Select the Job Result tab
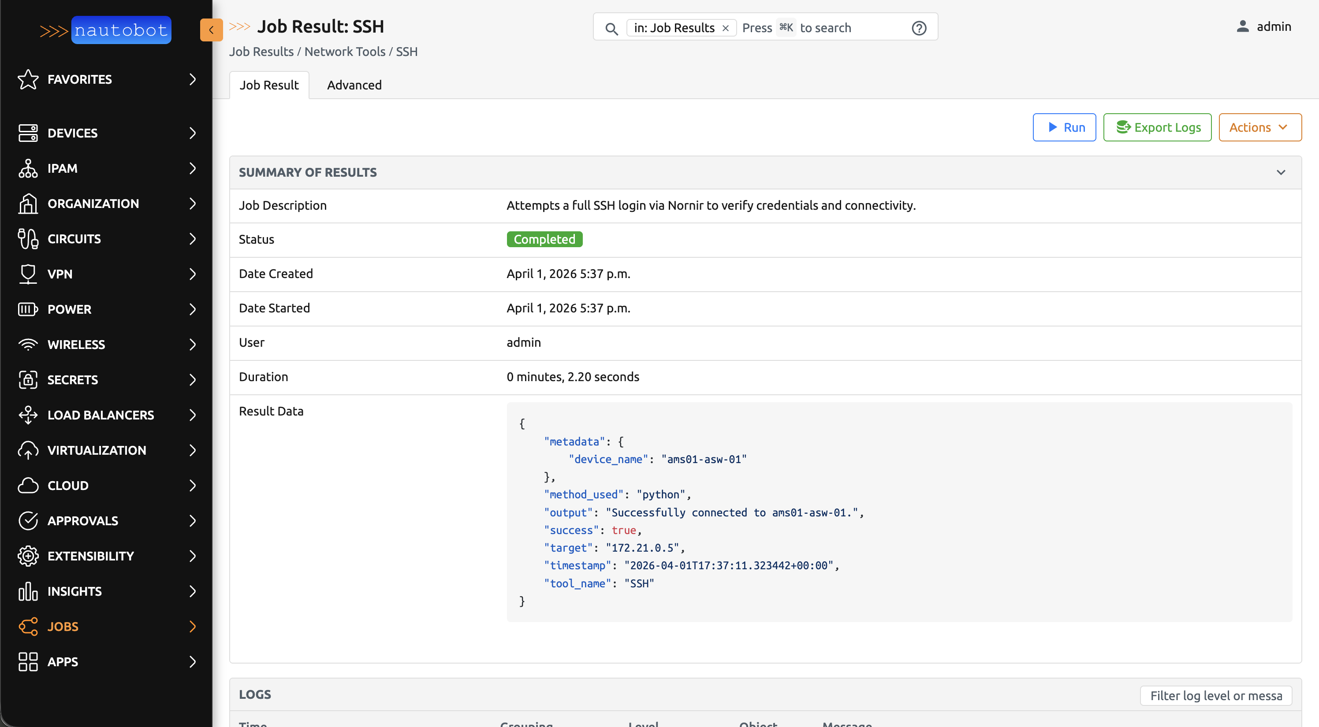Screen dimensions: 1319x727 coord(269,85)
